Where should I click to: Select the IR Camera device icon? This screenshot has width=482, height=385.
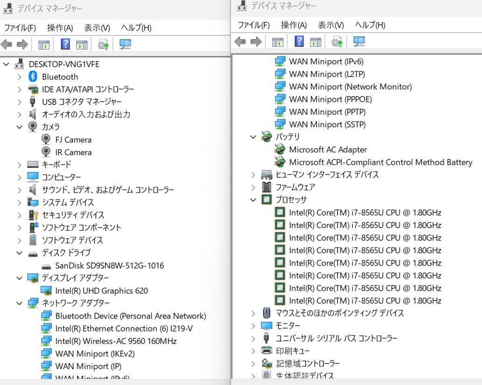pos(46,152)
